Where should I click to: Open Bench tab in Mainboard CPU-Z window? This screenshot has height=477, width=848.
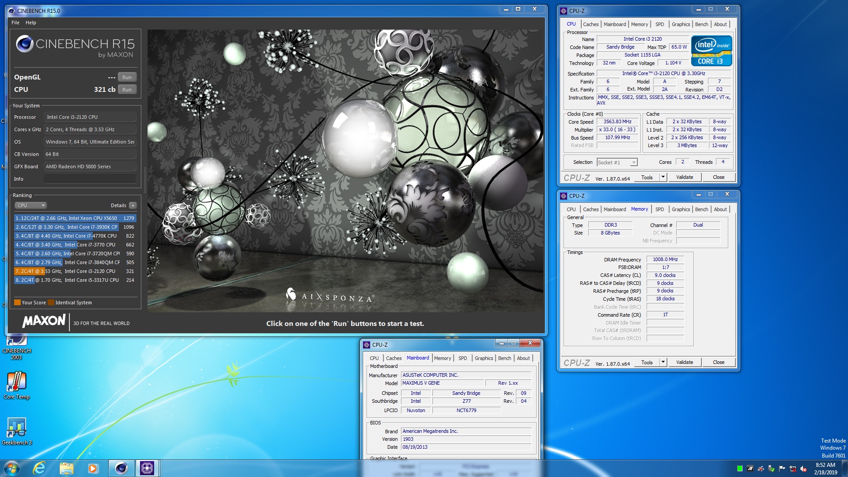(504, 358)
